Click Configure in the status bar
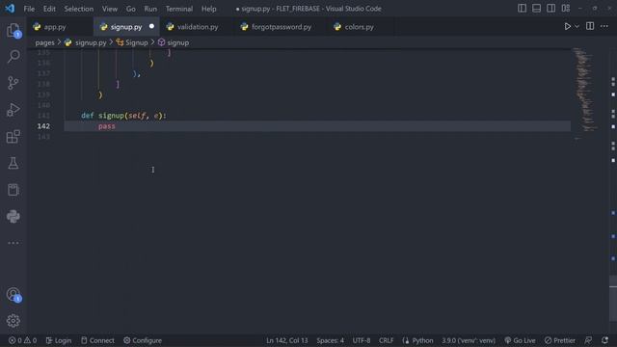 [143, 340]
